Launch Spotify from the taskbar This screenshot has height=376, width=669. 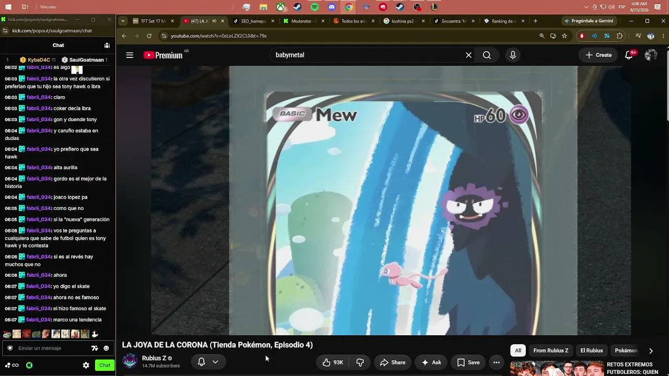point(315,7)
